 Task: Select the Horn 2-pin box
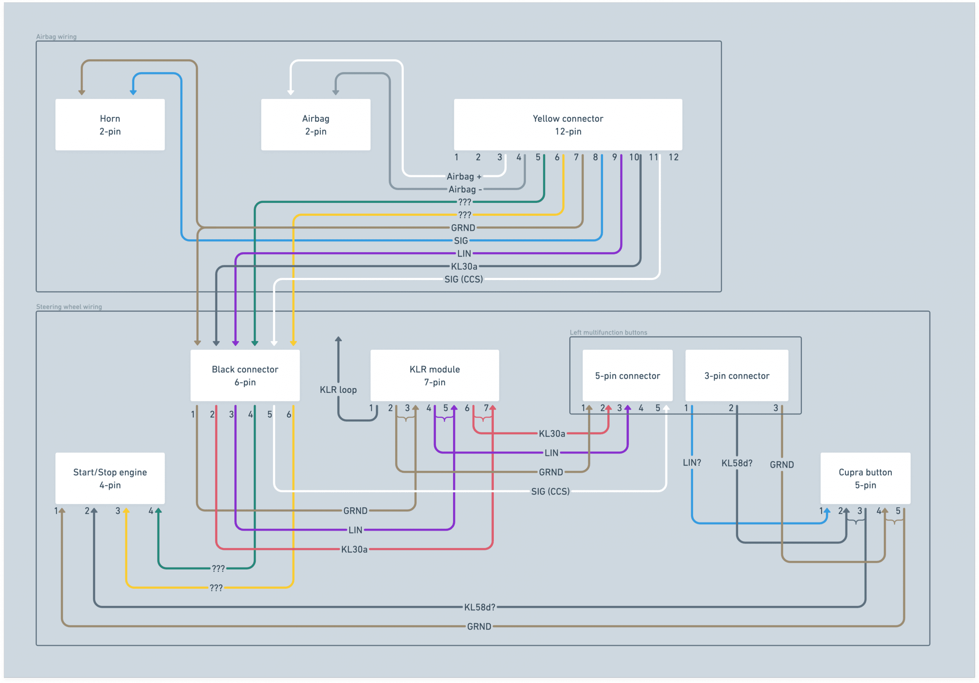point(110,125)
